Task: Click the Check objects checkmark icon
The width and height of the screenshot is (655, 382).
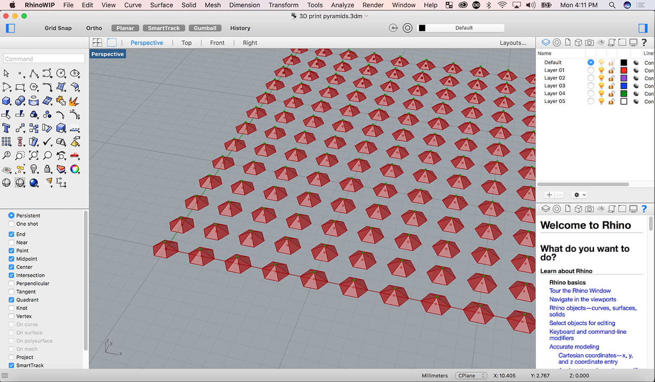Action: [x=47, y=142]
